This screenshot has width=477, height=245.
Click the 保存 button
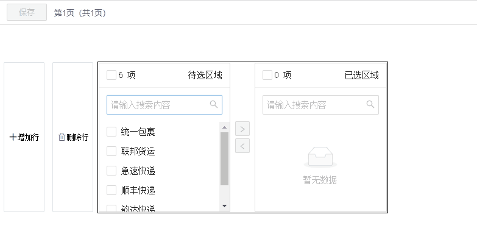(x=27, y=12)
